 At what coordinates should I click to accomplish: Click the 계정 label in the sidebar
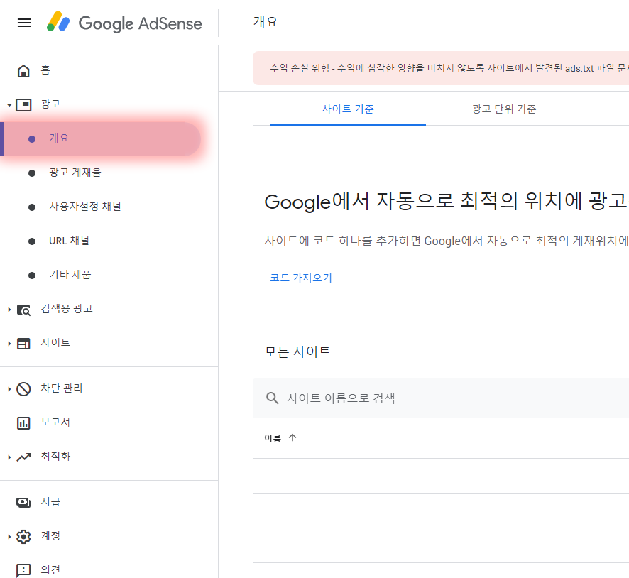[50, 535]
